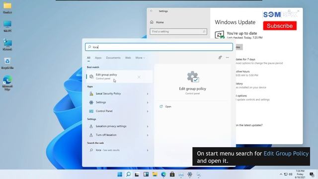Open Control Panel from search results
Image resolution: width=318 pixels, height=179 pixels.
click(104, 111)
